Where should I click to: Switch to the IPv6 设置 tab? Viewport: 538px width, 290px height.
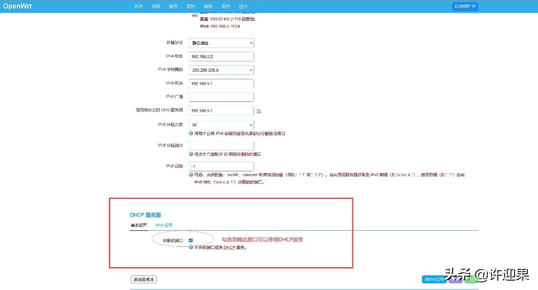[165, 225]
